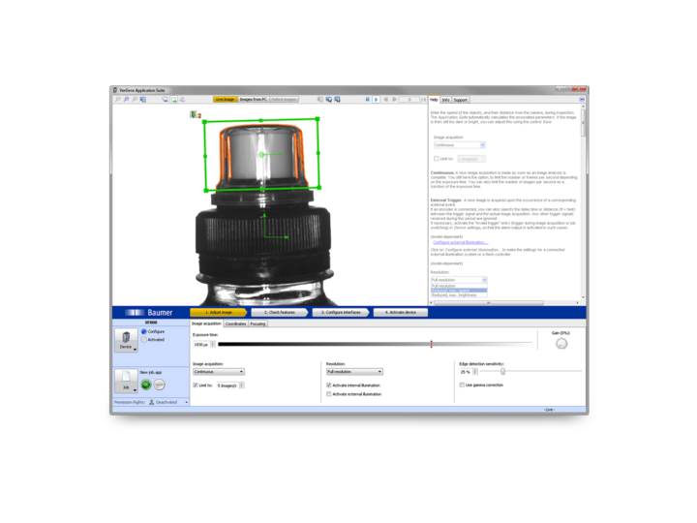Click the play button in top toolbar
The width and height of the screenshot is (697, 523).
377,99
